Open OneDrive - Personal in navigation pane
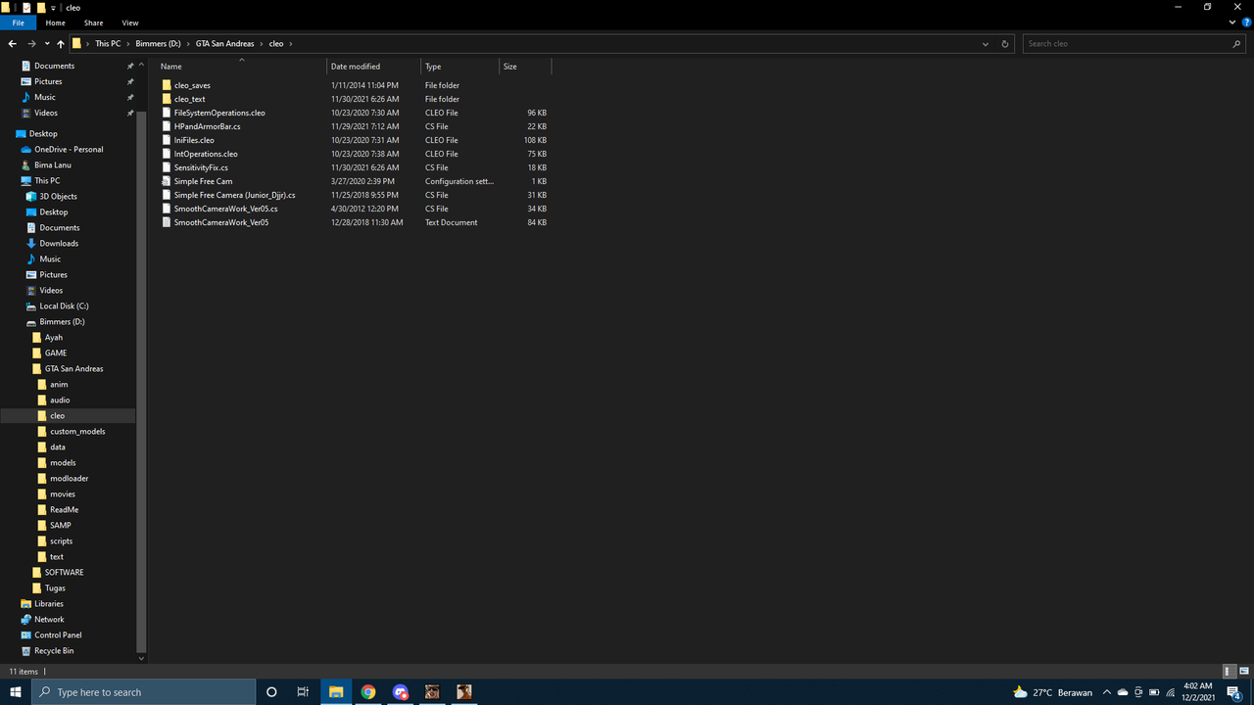 point(69,149)
